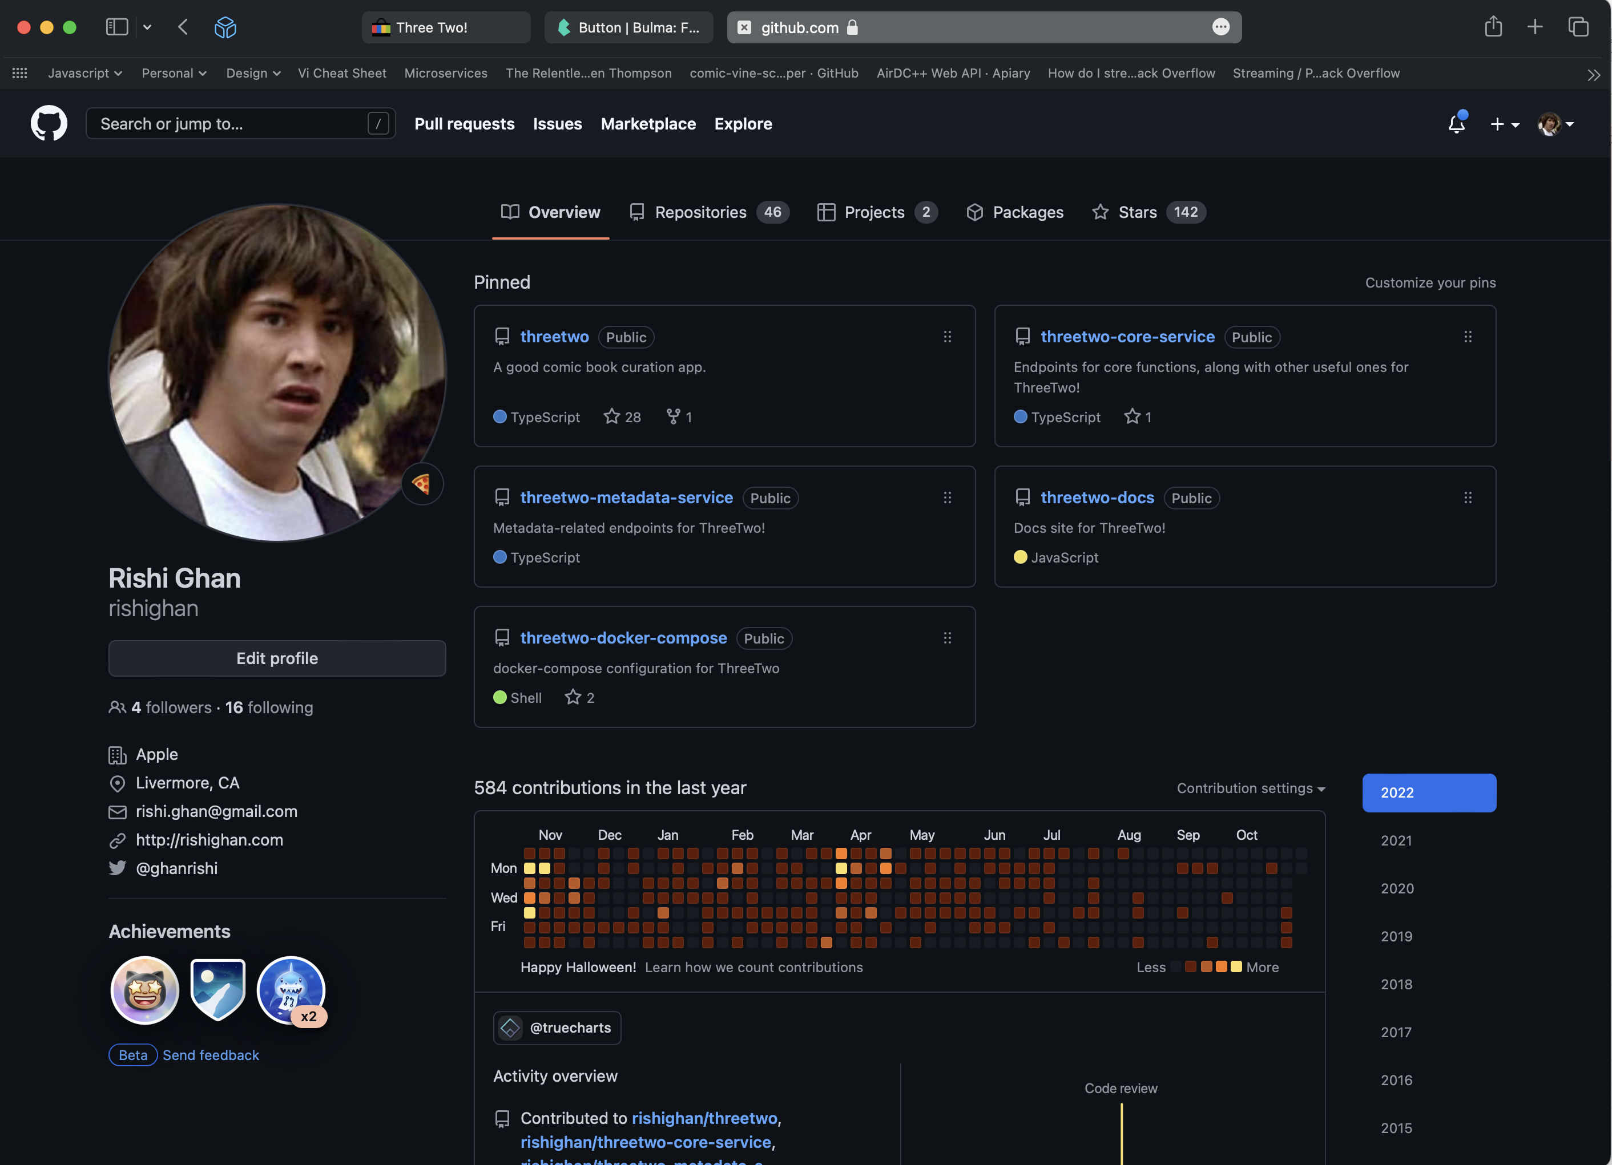The width and height of the screenshot is (1612, 1165).
Task: Open the Safari sidebar toggle
Action: 116,27
